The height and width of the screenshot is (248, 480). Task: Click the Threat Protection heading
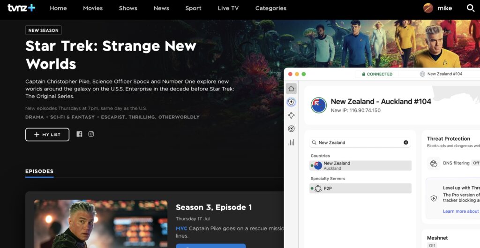[449, 139]
